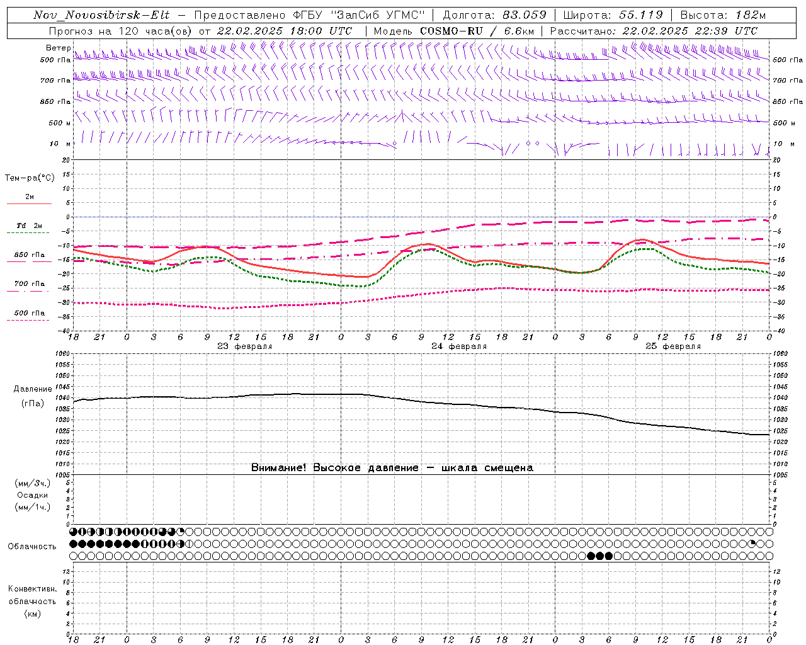Click the 'Долгота: 83.059' longitude value
The width and height of the screenshot is (806, 645).
494,15
